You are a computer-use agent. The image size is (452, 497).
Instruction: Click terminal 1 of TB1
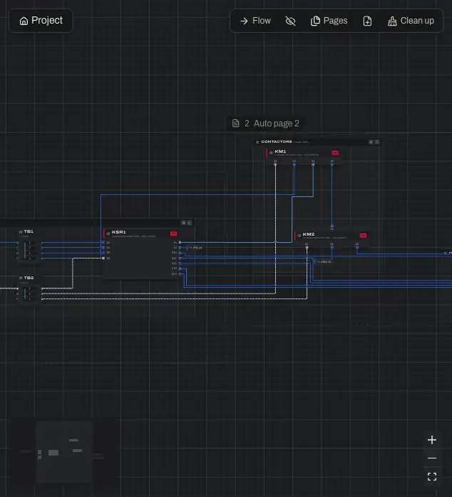30,243
